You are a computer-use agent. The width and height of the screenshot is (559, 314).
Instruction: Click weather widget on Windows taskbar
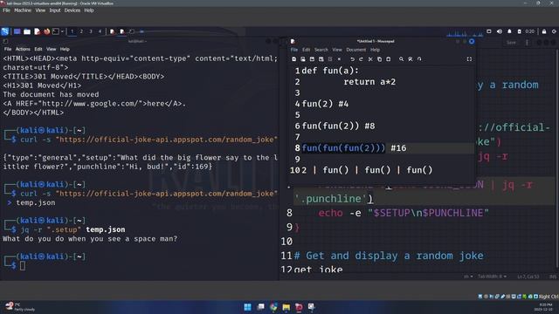tap(21, 307)
